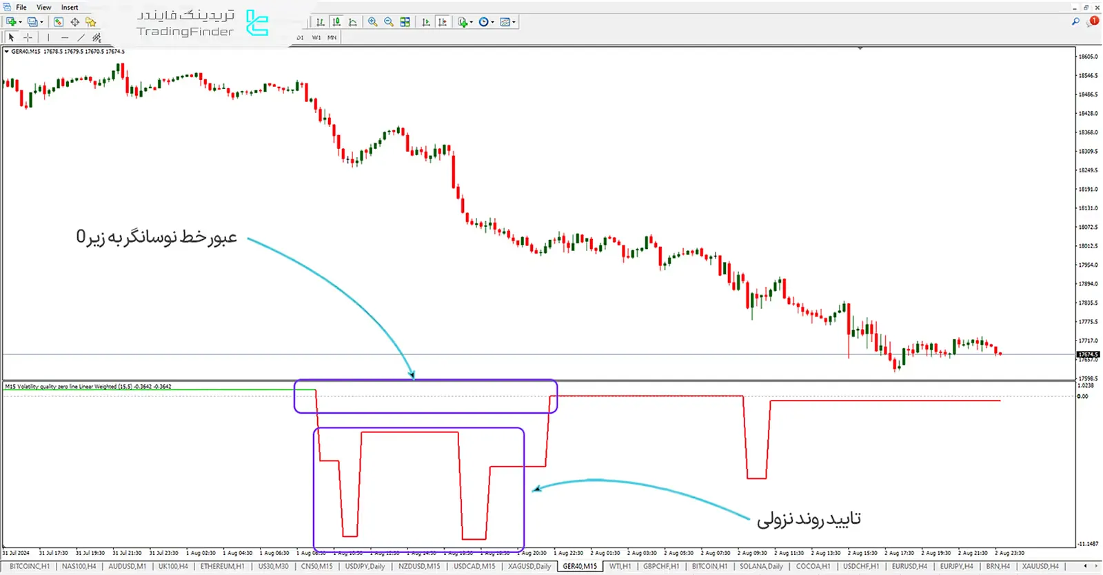Toggle the chart shift button
The image size is (1103, 575).
coord(442,22)
